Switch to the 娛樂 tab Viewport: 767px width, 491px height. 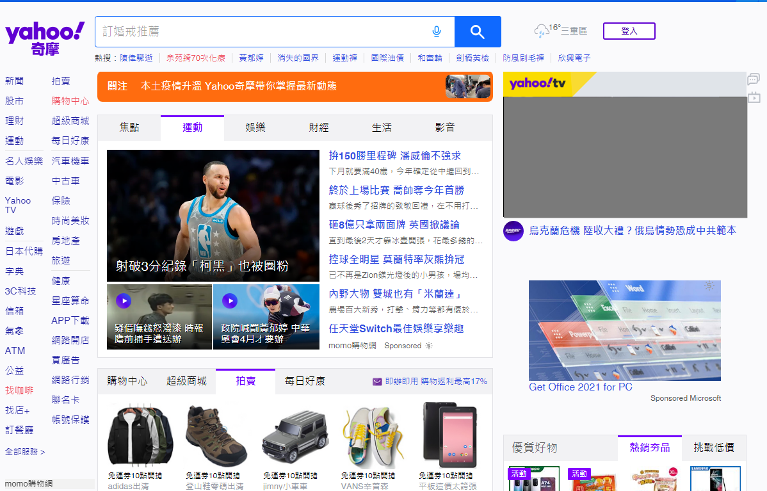coord(255,127)
